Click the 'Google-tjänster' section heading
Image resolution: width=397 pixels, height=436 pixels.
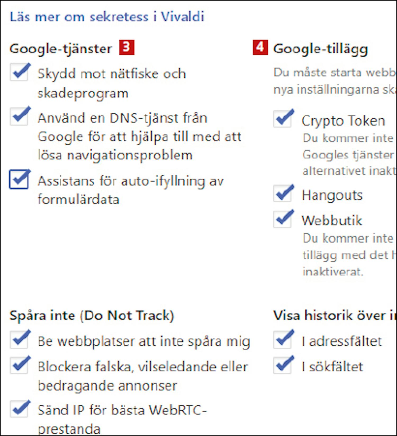point(61,49)
